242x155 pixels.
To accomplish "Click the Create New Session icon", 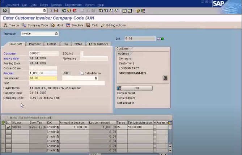I will pyautogui.click(x=124, y=10).
